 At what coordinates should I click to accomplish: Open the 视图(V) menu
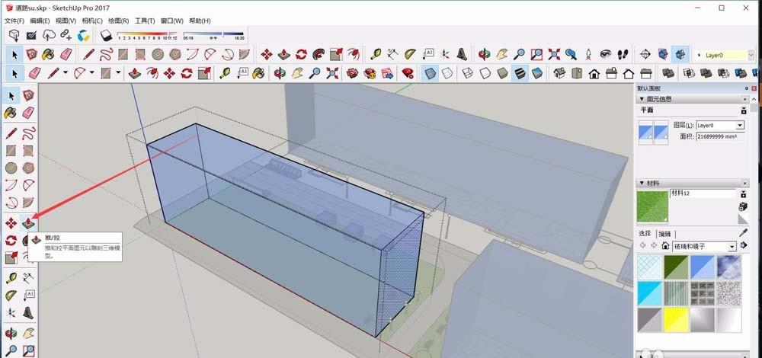tap(66, 21)
